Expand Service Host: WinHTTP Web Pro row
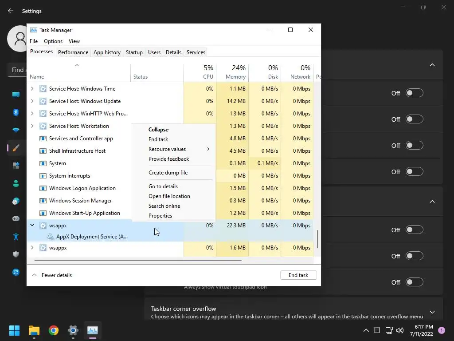 [x=32, y=113]
